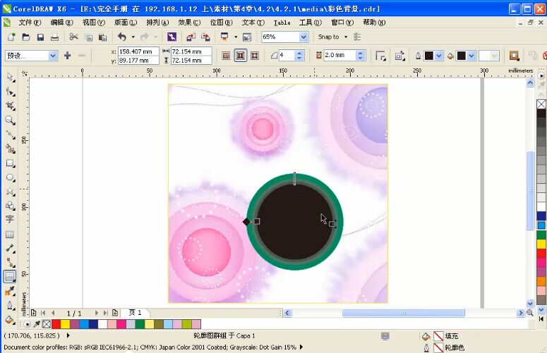Toggle Inside Contour mode
The image size is (547, 353).
[x=241, y=56]
